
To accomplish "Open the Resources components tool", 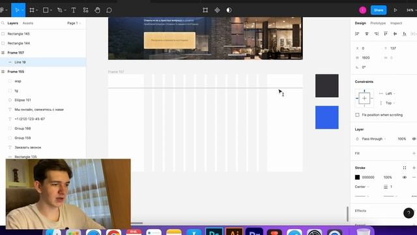I will 85,10.
